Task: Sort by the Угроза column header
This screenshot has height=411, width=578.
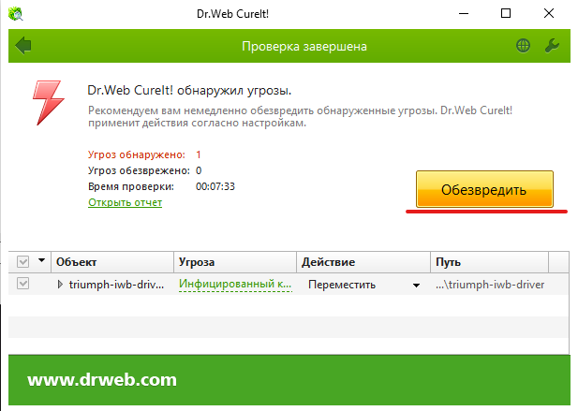Action: (x=235, y=262)
